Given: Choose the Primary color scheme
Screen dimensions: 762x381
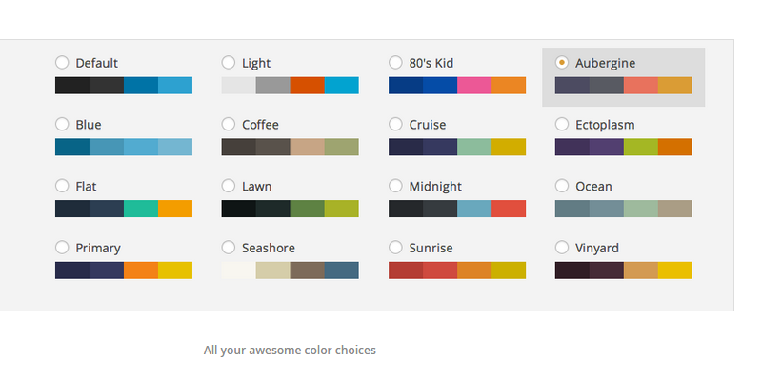Looking at the screenshot, I should (62, 249).
